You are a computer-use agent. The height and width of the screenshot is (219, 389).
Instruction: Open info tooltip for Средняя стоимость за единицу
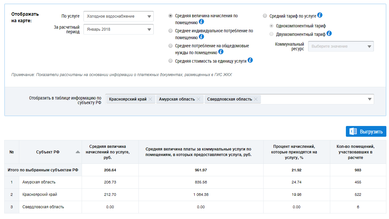(x=250, y=60)
